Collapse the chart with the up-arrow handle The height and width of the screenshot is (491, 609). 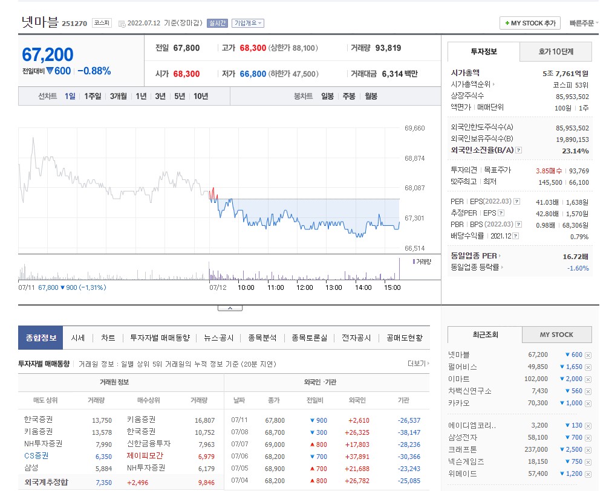tap(230, 308)
